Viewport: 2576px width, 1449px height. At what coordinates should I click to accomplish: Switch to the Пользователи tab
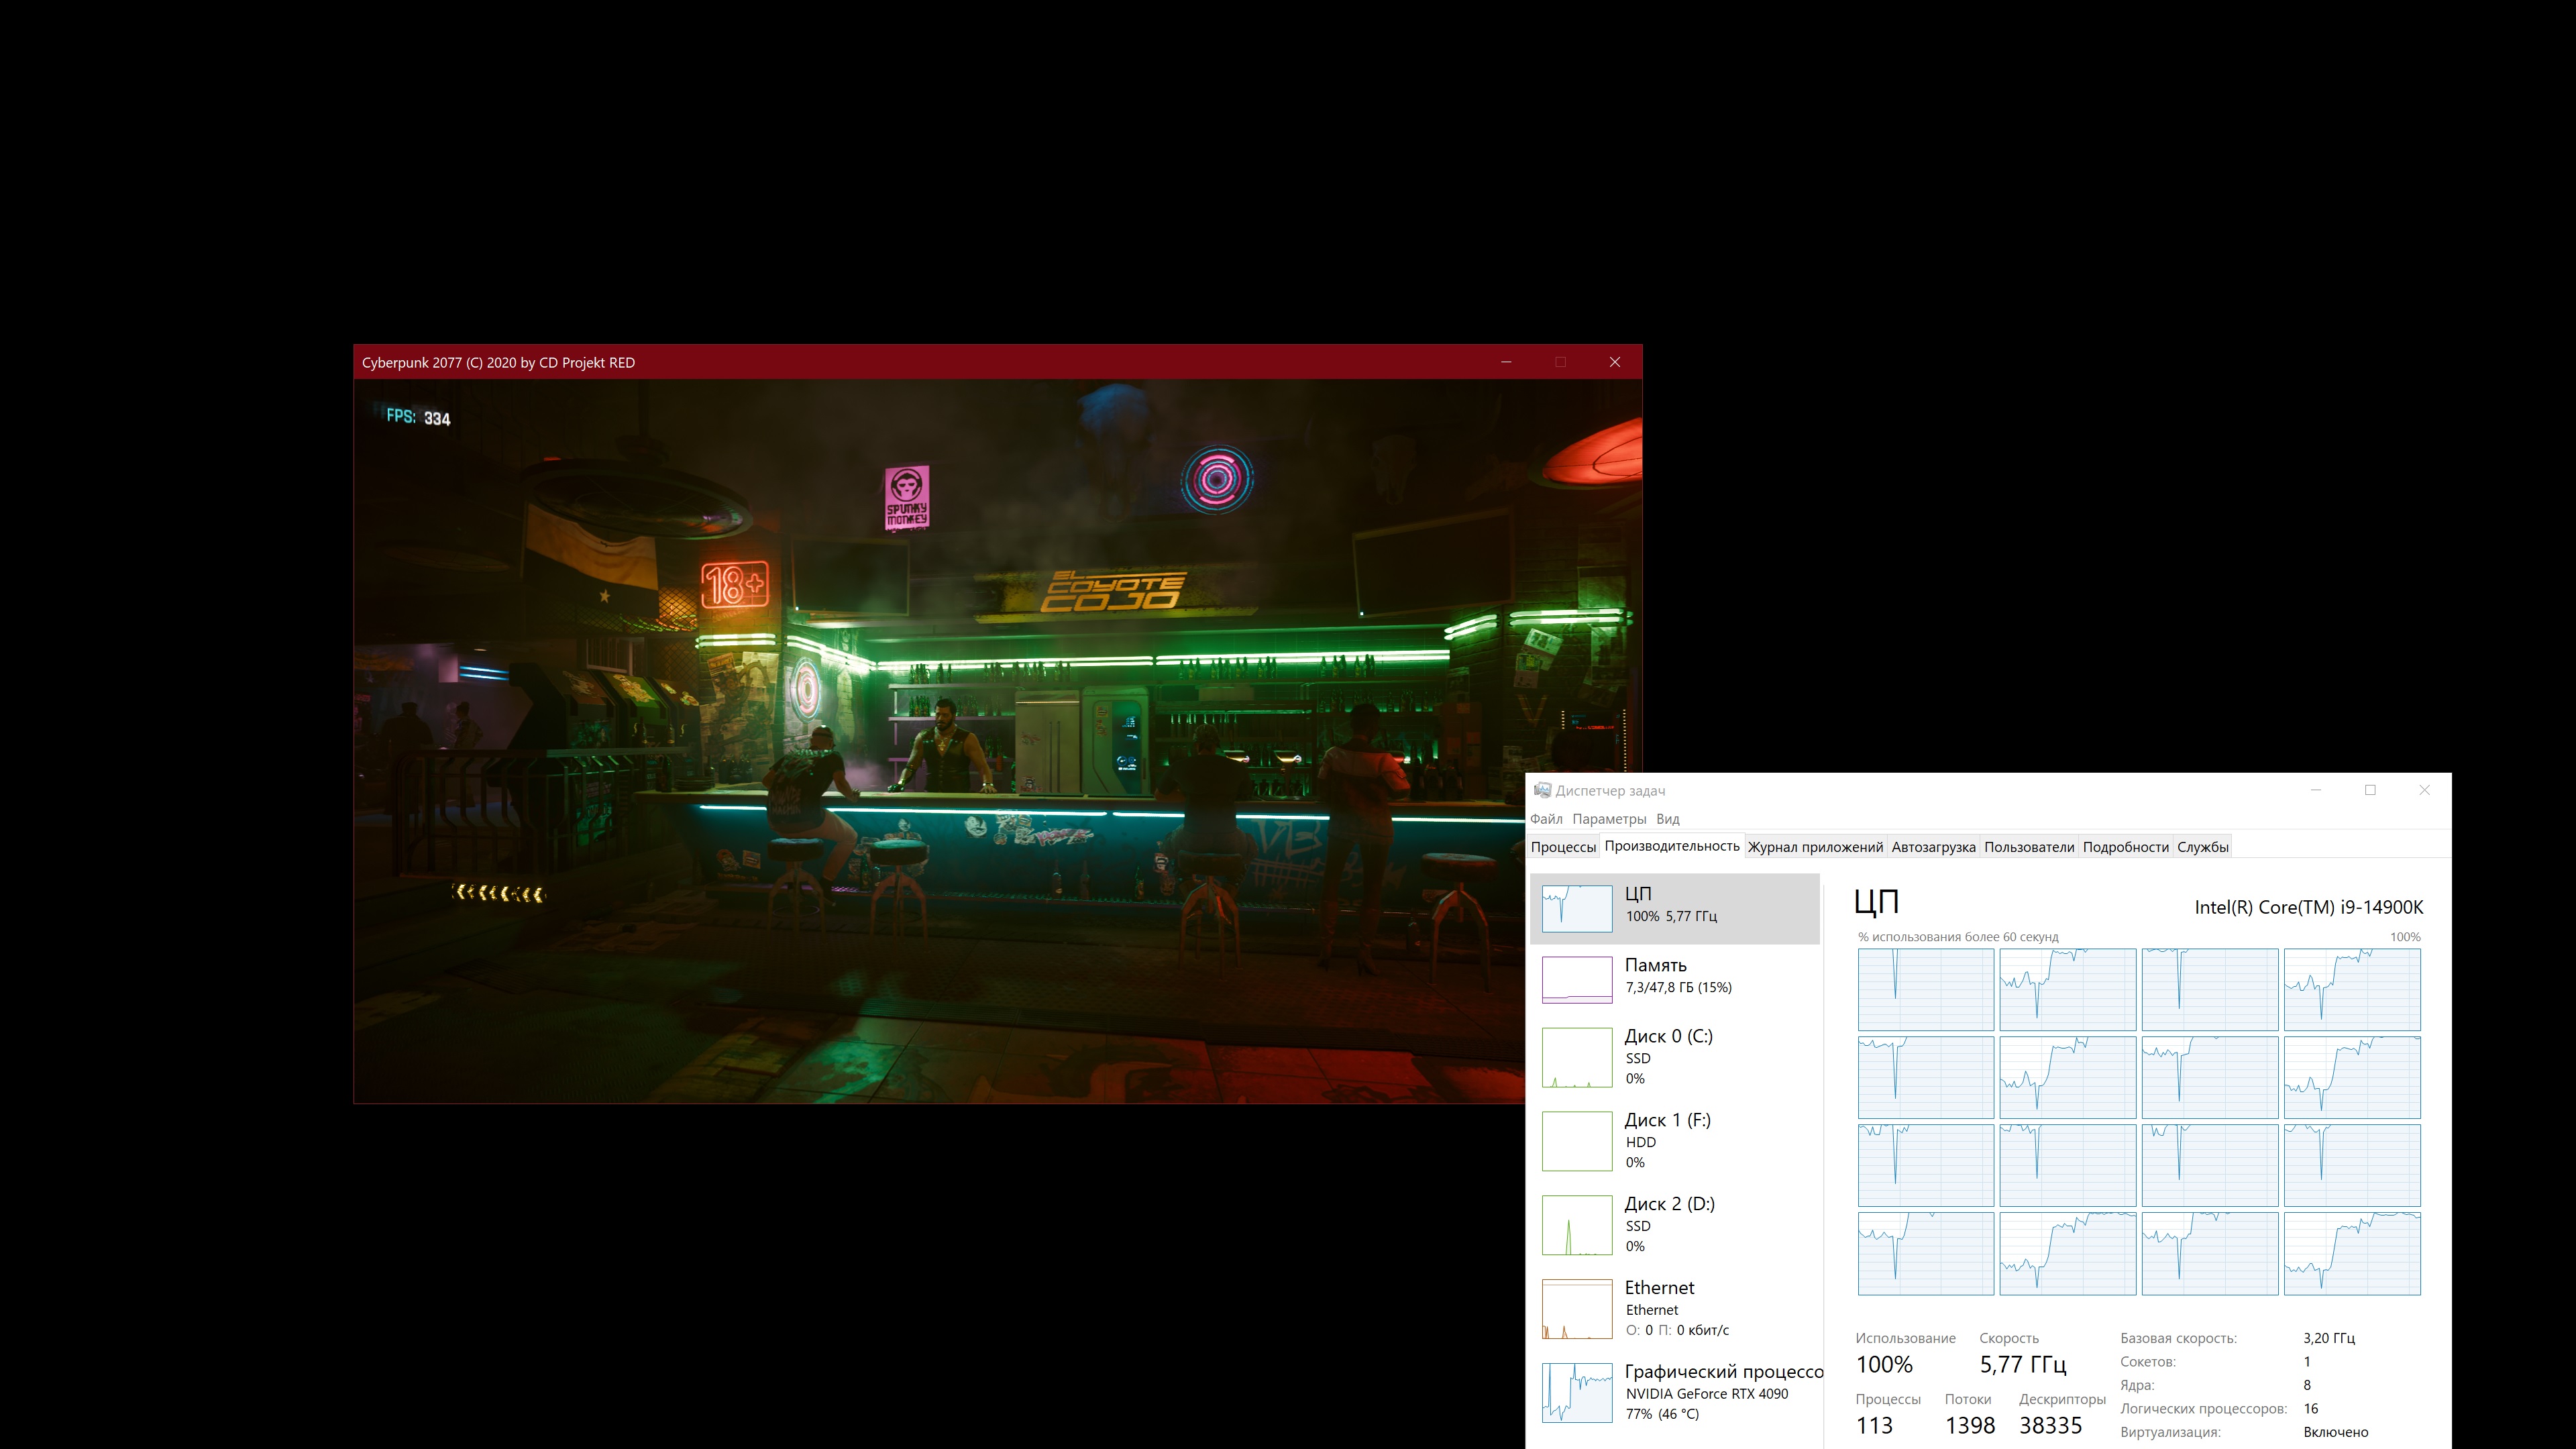pos(2029,847)
